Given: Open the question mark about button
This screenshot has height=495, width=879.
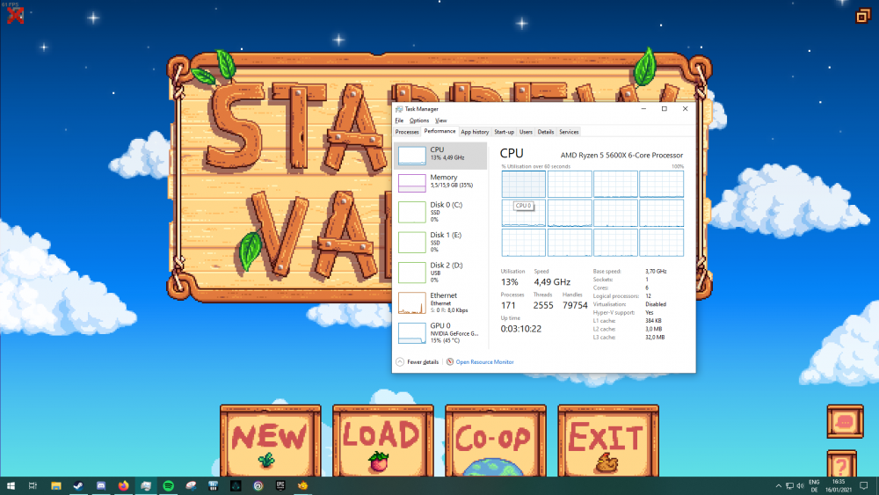Looking at the screenshot, I should click(841, 464).
